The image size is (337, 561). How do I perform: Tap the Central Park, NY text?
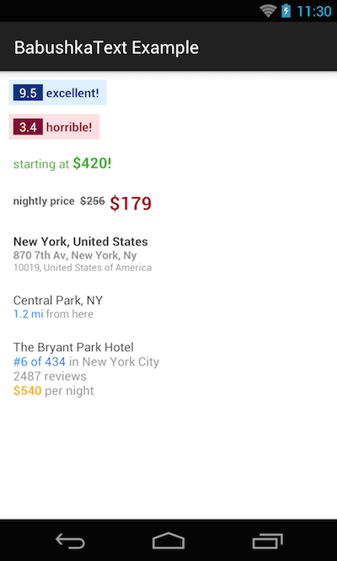[x=58, y=300]
